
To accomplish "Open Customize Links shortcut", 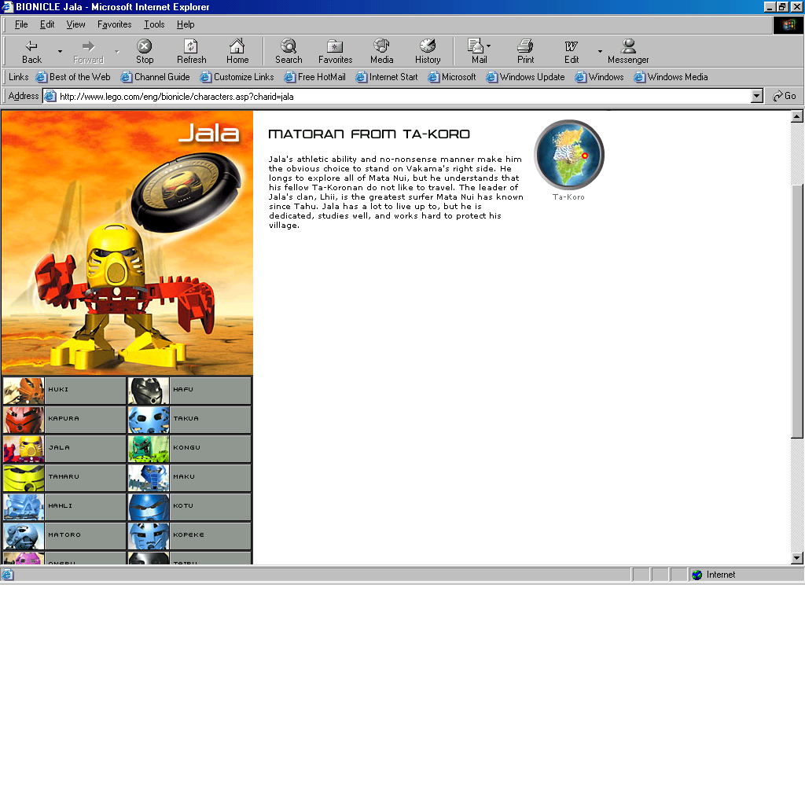I will pyautogui.click(x=237, y=77).
